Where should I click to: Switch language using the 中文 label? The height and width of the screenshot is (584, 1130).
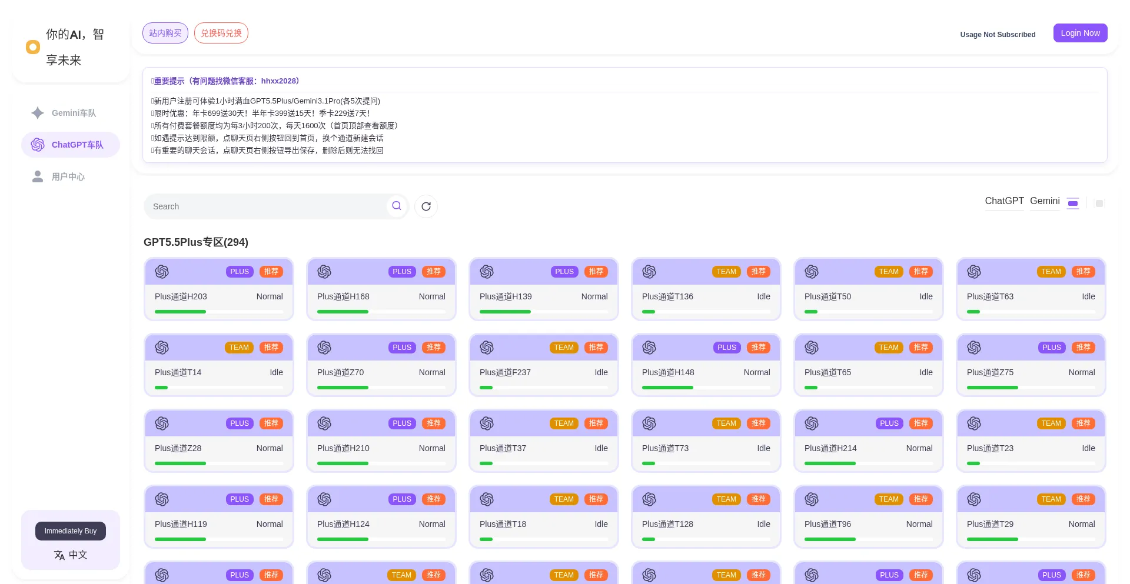(78, 555)
